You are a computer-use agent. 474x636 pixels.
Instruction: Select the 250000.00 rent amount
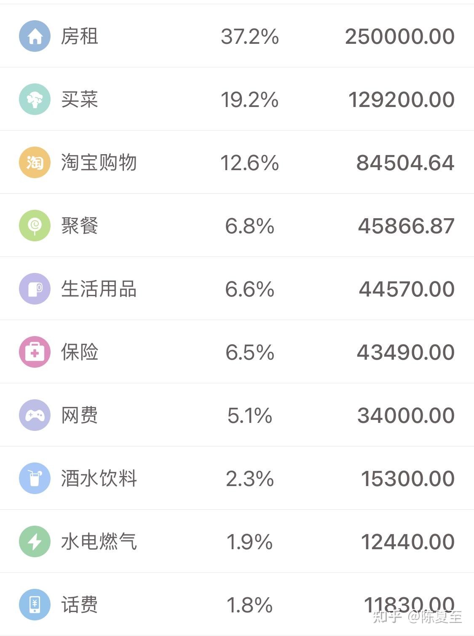coord(400,37)
